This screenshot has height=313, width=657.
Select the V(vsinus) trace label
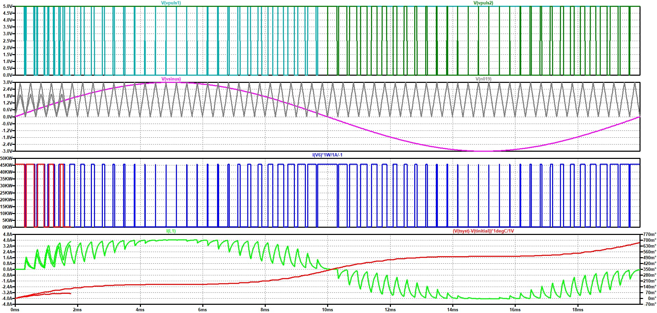[x=171, y=79]
